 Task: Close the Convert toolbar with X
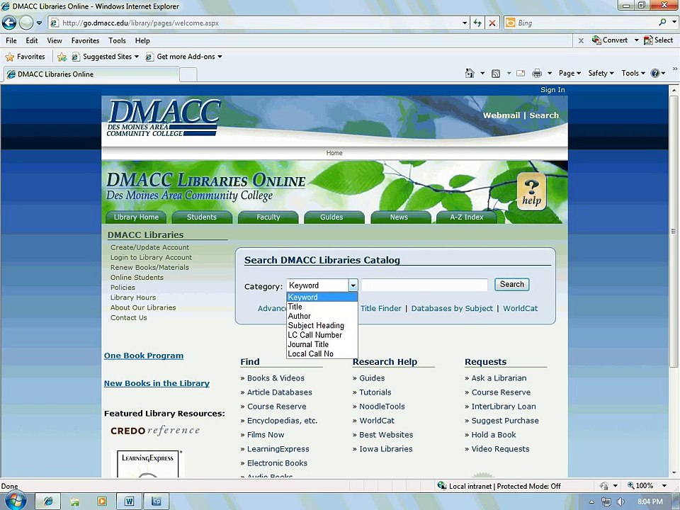(x=581, y=40)
